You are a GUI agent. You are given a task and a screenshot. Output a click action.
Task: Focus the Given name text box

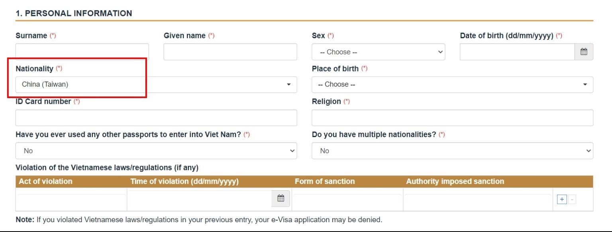230,52
